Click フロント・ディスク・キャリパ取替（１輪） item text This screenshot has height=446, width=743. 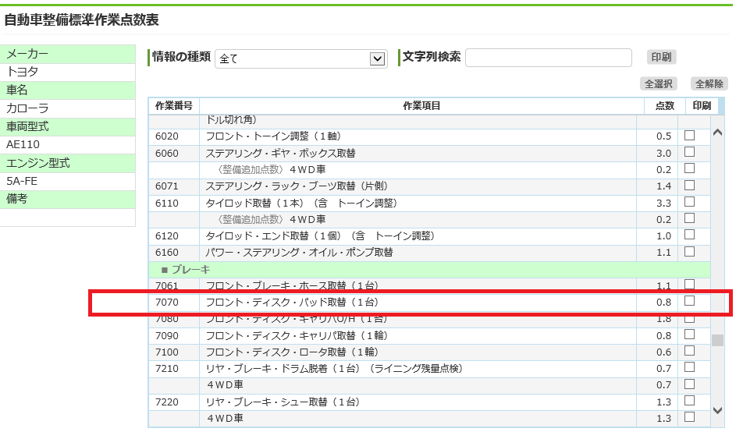tap(297, 336)
